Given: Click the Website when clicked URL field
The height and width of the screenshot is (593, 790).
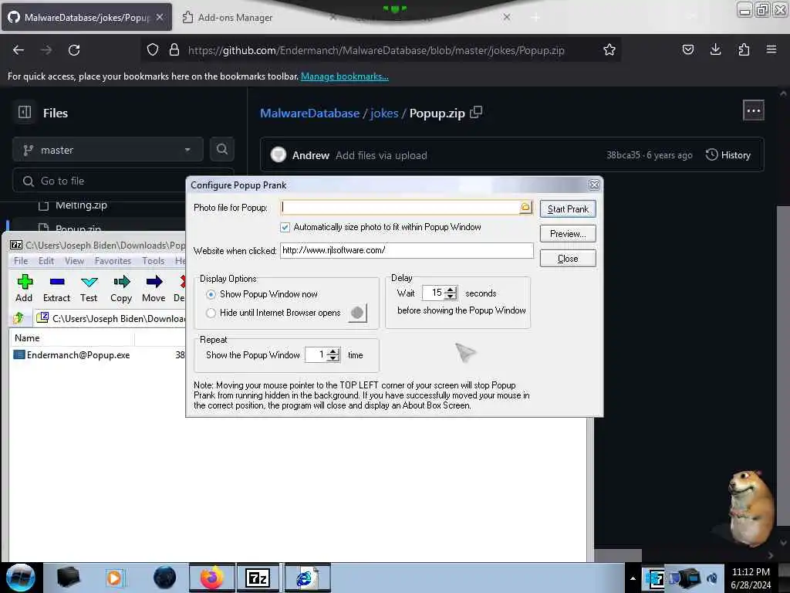Looking at the screenshot, I should pos(407,250).
